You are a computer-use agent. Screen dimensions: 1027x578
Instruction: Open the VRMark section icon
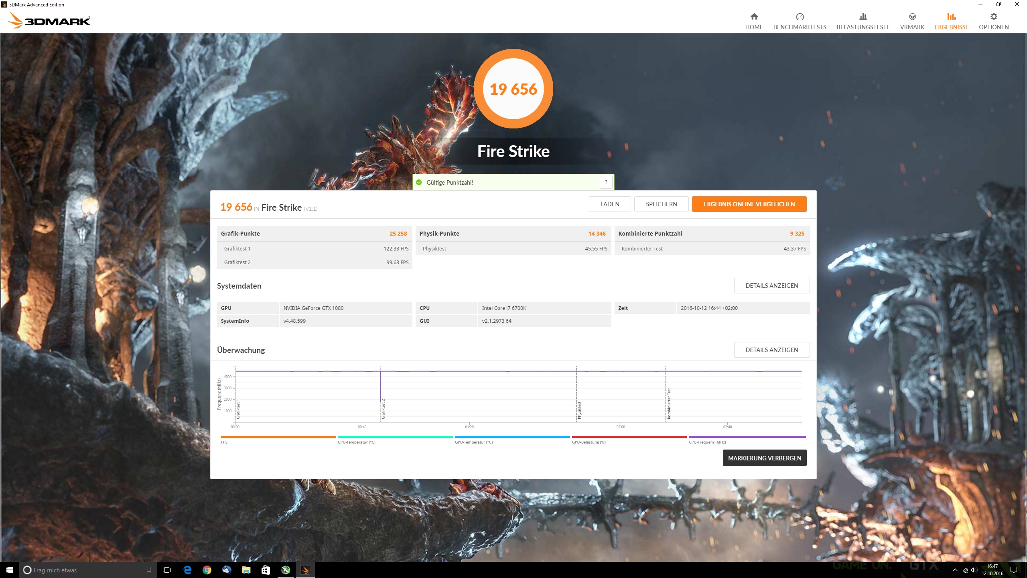point(912,17)
